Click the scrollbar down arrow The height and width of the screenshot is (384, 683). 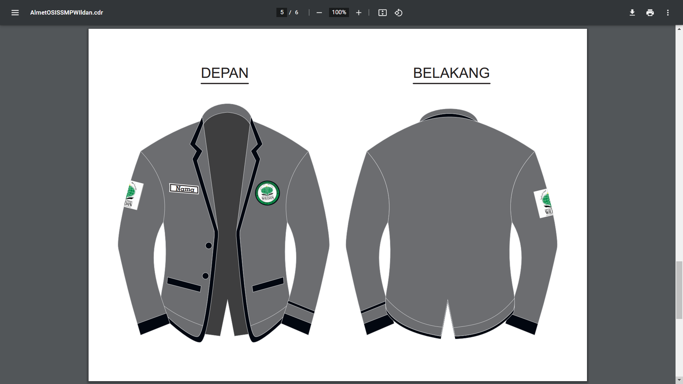[x=679, y=380]
